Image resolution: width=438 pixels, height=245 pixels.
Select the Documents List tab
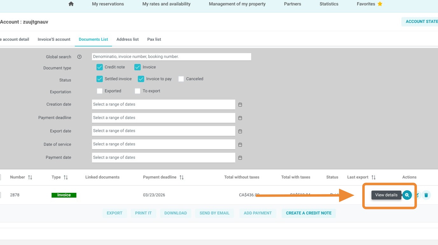pos(93,39)
